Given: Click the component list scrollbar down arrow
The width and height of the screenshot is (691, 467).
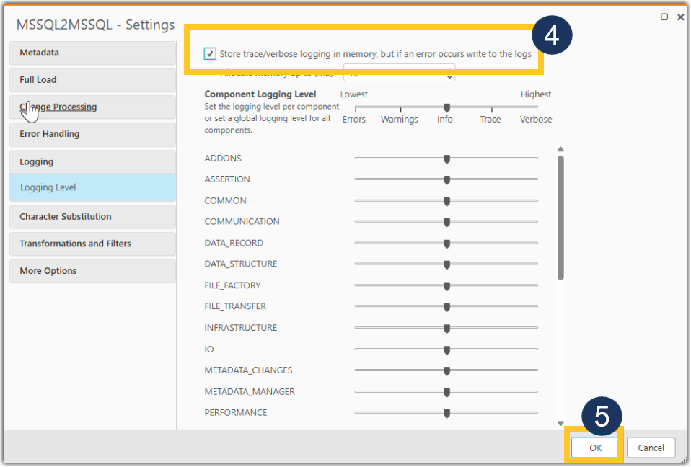Looking at the screenshot, I should [560, 422].
